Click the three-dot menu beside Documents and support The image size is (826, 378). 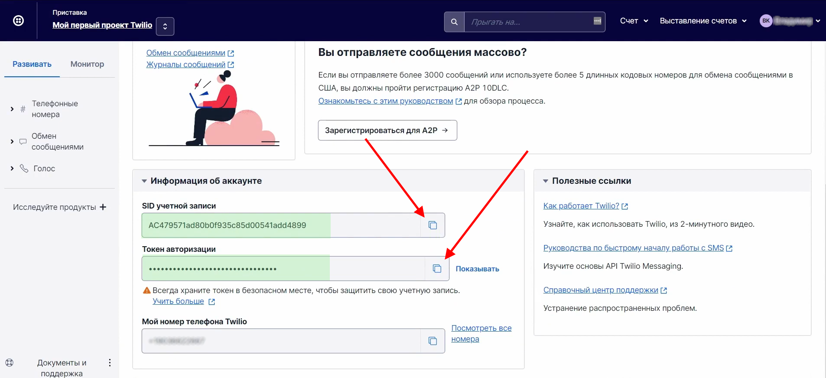(x=110, y=363)
